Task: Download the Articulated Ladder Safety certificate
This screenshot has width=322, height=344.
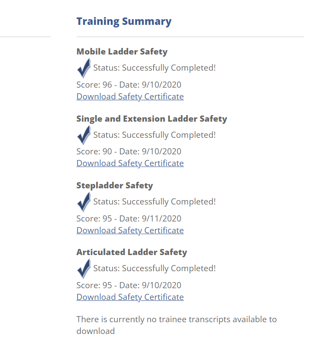Action: 130,297
